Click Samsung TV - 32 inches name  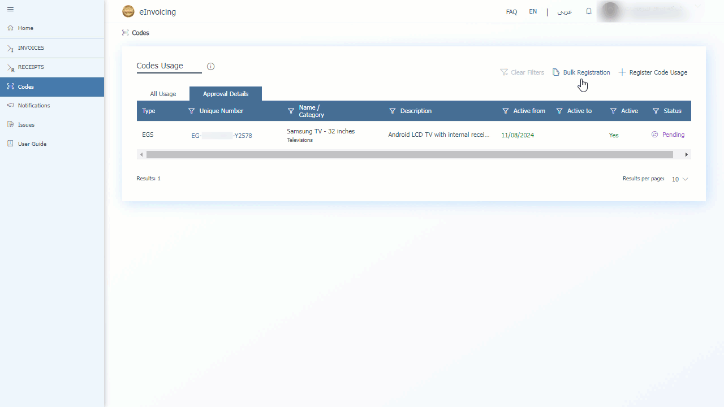pos(321,131)
